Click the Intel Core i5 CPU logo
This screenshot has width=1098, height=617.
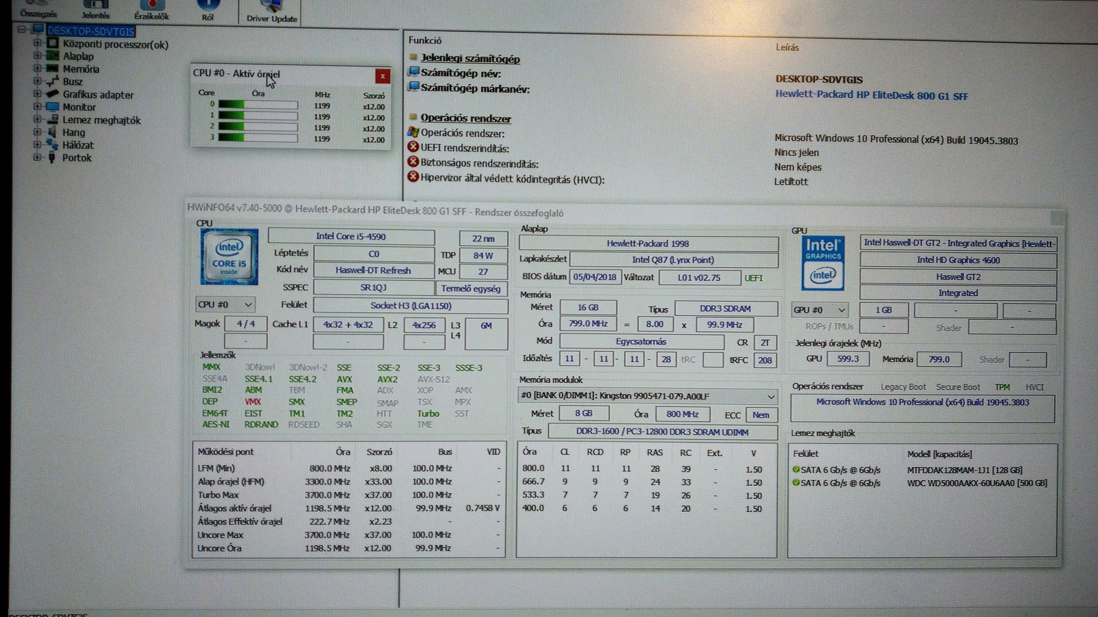(x=229, y=256)
